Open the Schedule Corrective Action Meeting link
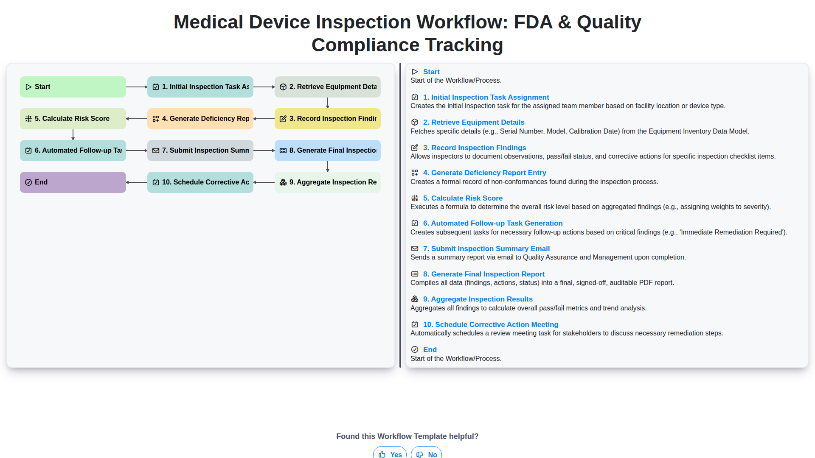The width and height of the screenshot is (815, 458). click(490, 324)
